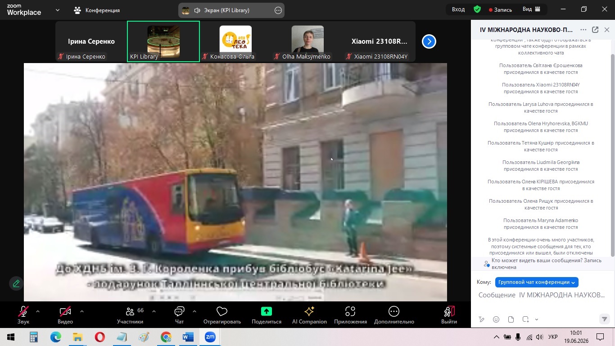This screenshot has width=615, height=346.
Task: Open the Дополнительно more menu
Action: [394, 315]
